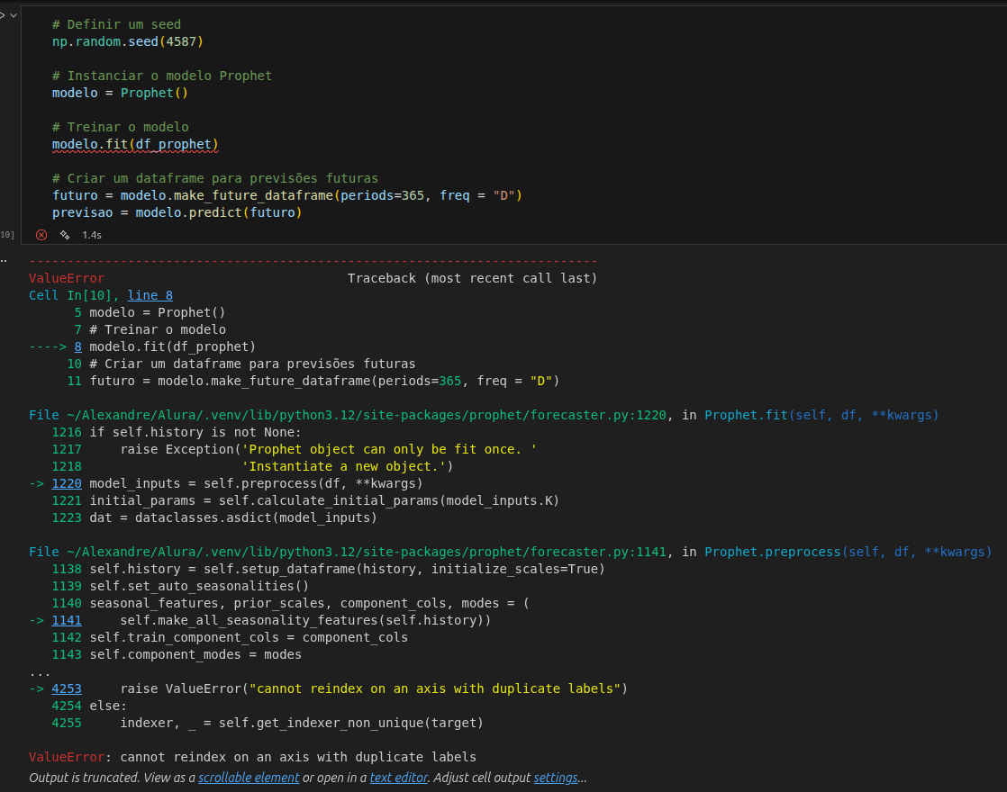Click the Prophet.preprocess(self, df, **kwargs) signature
This screenshot has width=1007, height=792.
[848, 552]
